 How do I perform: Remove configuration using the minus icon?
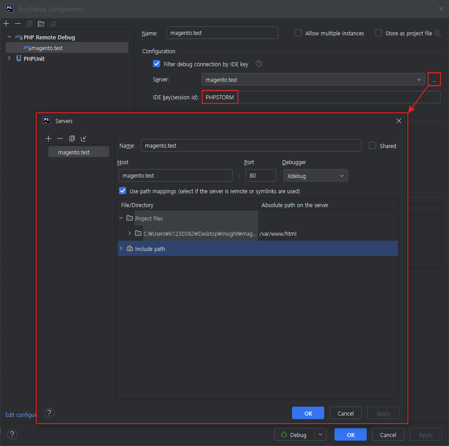click(x=18, y=24)
